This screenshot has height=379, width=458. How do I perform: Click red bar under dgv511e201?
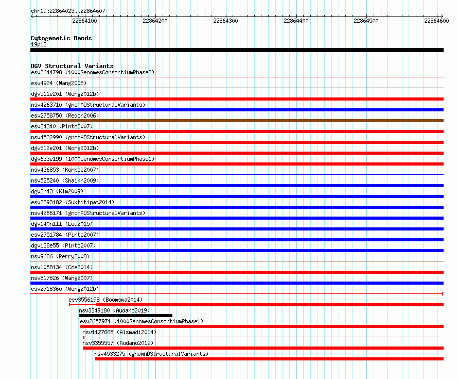pos(237,99)
